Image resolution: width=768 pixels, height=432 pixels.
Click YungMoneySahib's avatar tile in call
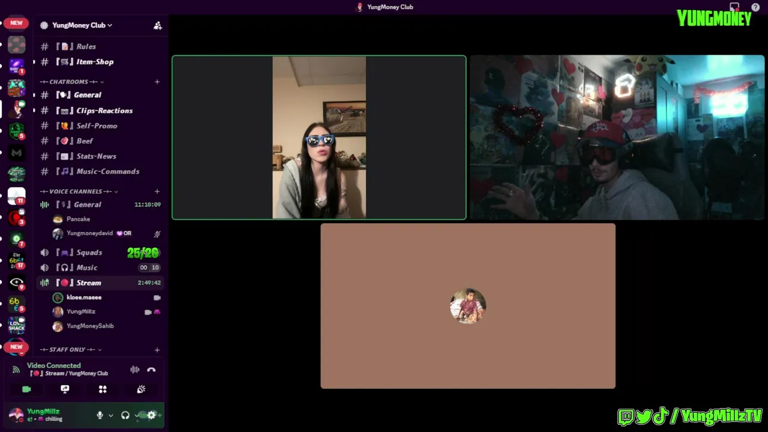pos(468,306)
